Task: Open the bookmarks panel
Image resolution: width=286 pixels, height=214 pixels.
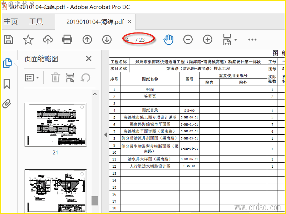Action: point(7,84)
